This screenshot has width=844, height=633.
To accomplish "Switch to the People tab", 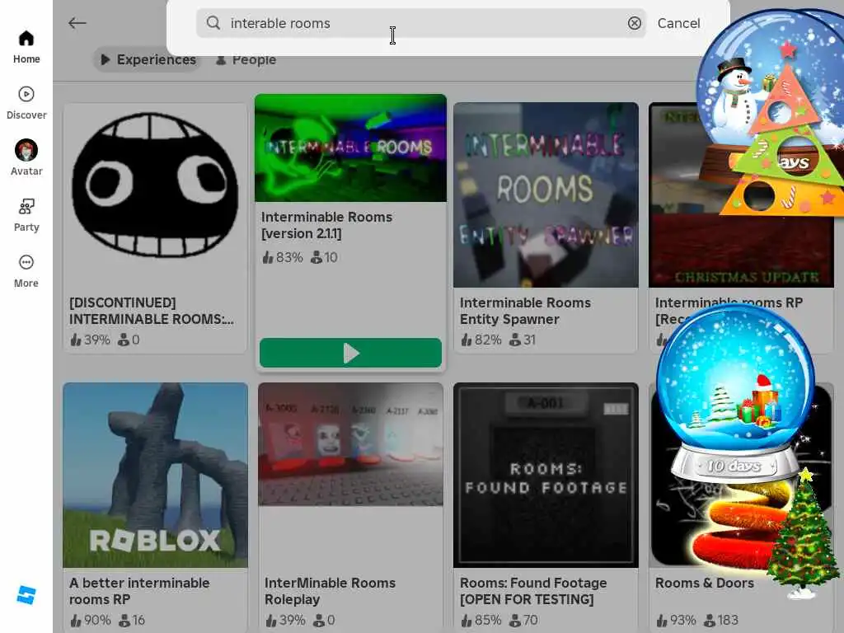I will (x=246, y=59).
